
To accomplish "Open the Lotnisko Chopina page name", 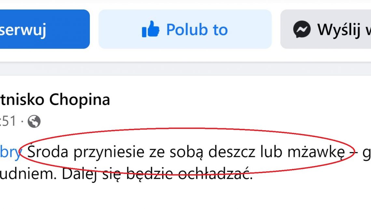I will click(55, 99).
